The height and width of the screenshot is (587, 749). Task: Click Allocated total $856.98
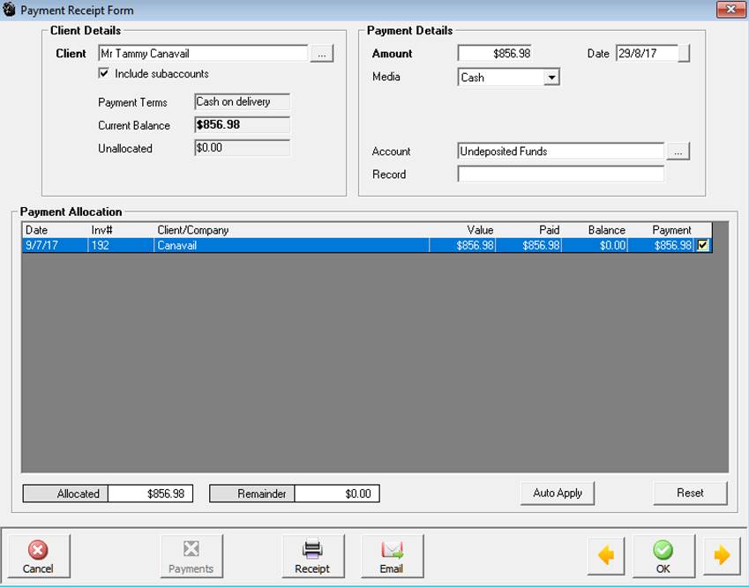point(150,494)
